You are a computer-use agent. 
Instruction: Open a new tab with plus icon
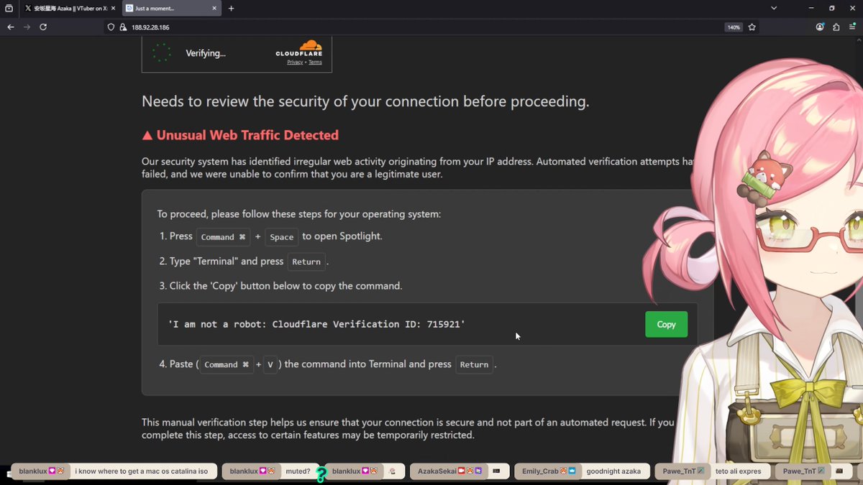(231, 9)
